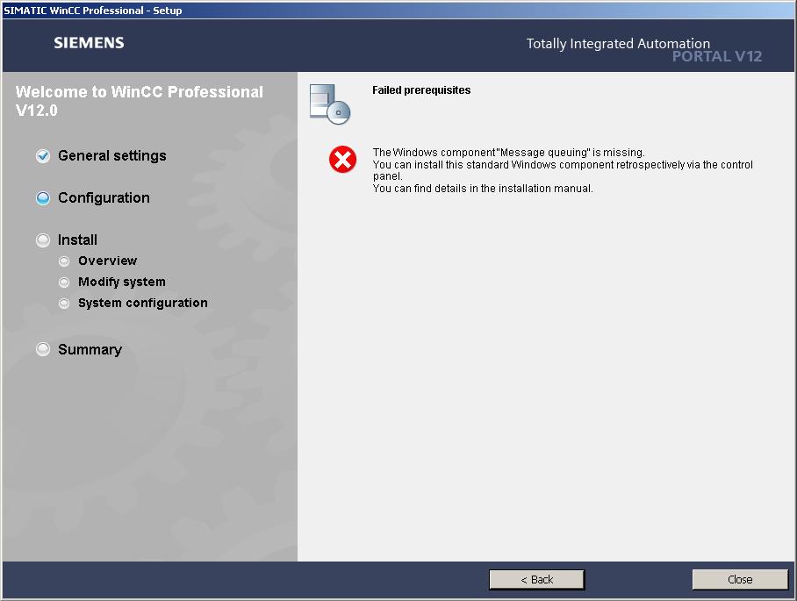This screenshot has width=797, height=601.
Task: Select the General settings step label
Action: point(112,156)
